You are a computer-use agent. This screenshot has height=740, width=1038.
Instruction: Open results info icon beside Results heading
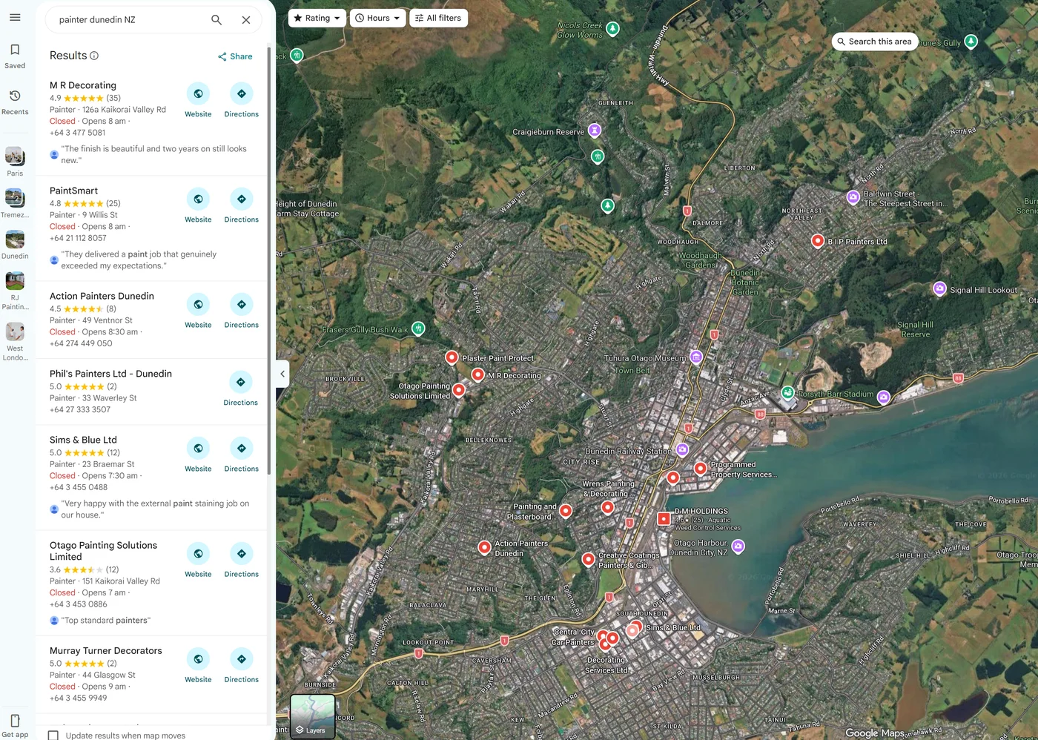coord(94,56)
